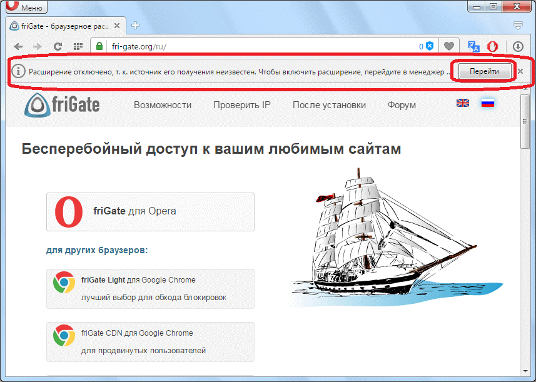This screenshot has height=382, width=536.
Task: Select the friGate browser tab
Action: point(65,26)
